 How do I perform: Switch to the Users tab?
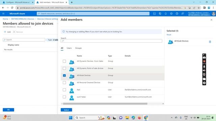69,48
